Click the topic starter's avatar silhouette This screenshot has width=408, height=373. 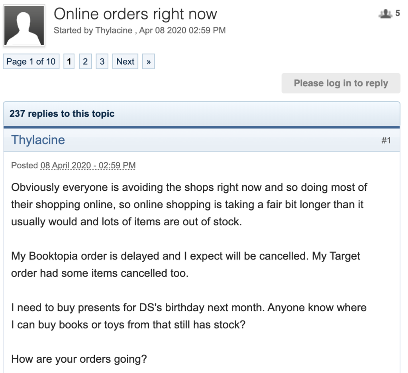[x=24, y=25]
